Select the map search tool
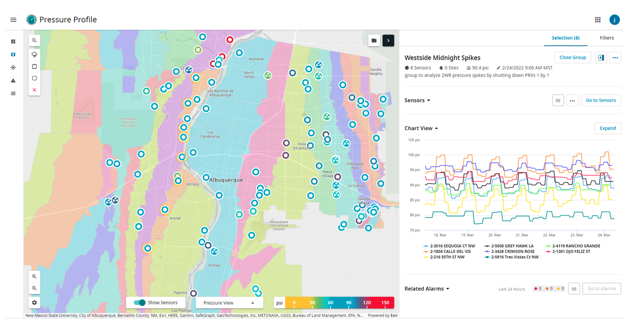630x329 pixels. tap(34, 40)
